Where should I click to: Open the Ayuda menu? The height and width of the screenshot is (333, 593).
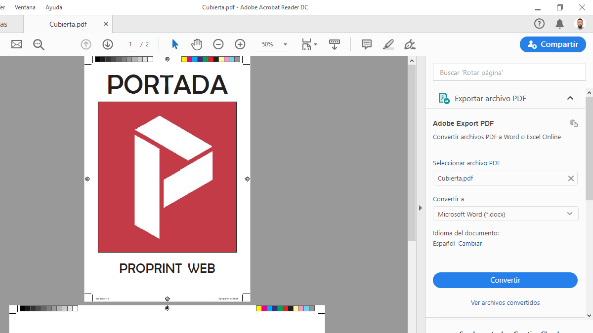coord(54,7)
